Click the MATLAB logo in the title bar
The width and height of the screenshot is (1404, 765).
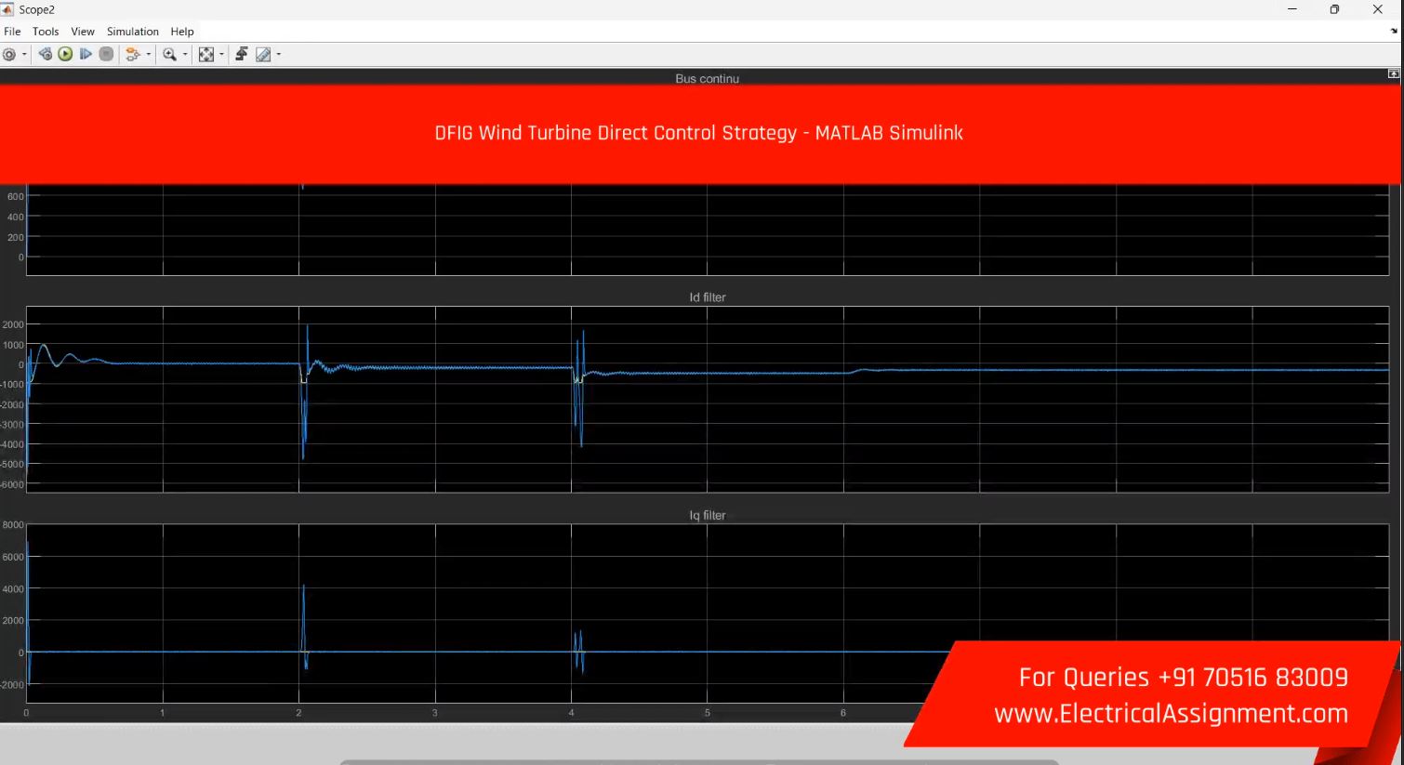pos(7,9)
